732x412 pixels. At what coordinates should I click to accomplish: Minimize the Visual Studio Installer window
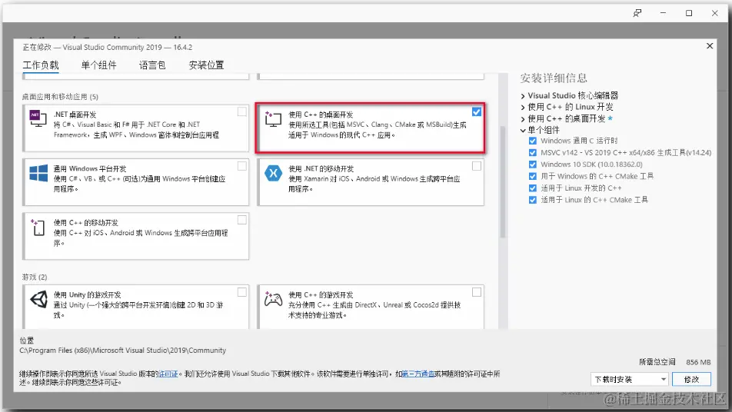click(663, 13)
